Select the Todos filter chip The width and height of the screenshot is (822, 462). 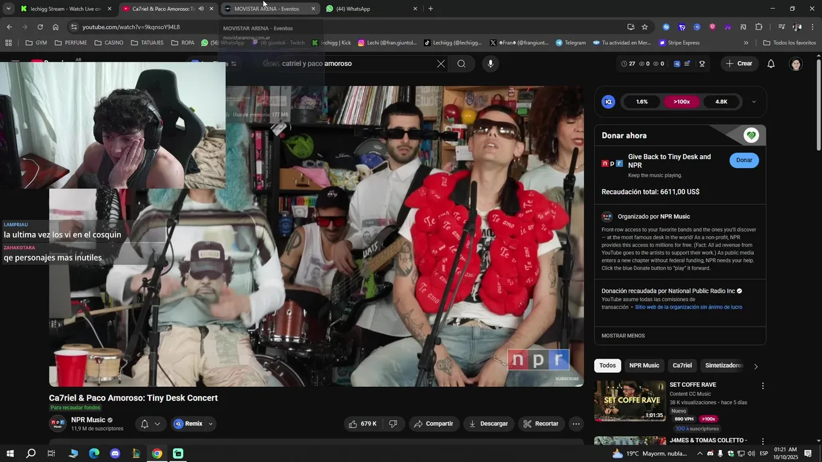click(x=608, y=366)
